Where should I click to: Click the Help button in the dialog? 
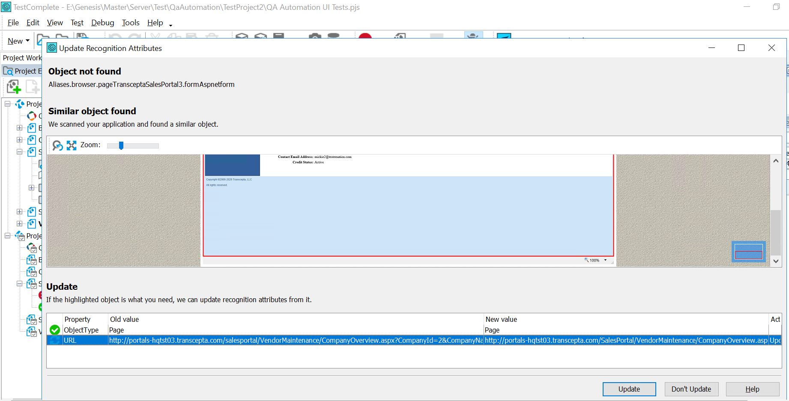[x=752, y=389]
